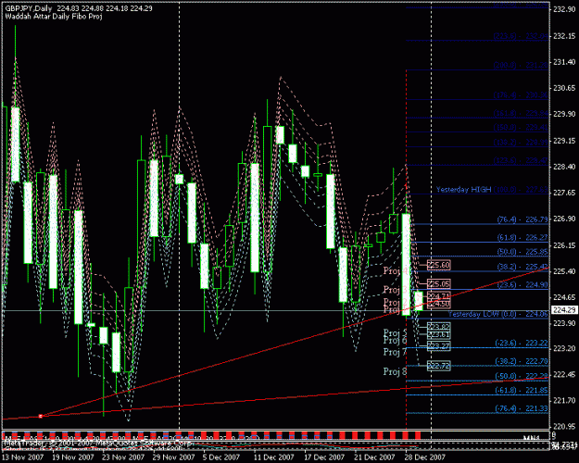Image resolution: width=579 pixels, height=463 pixels.
Task: Click the 224.74 projection price box
Action: (439, 295)
